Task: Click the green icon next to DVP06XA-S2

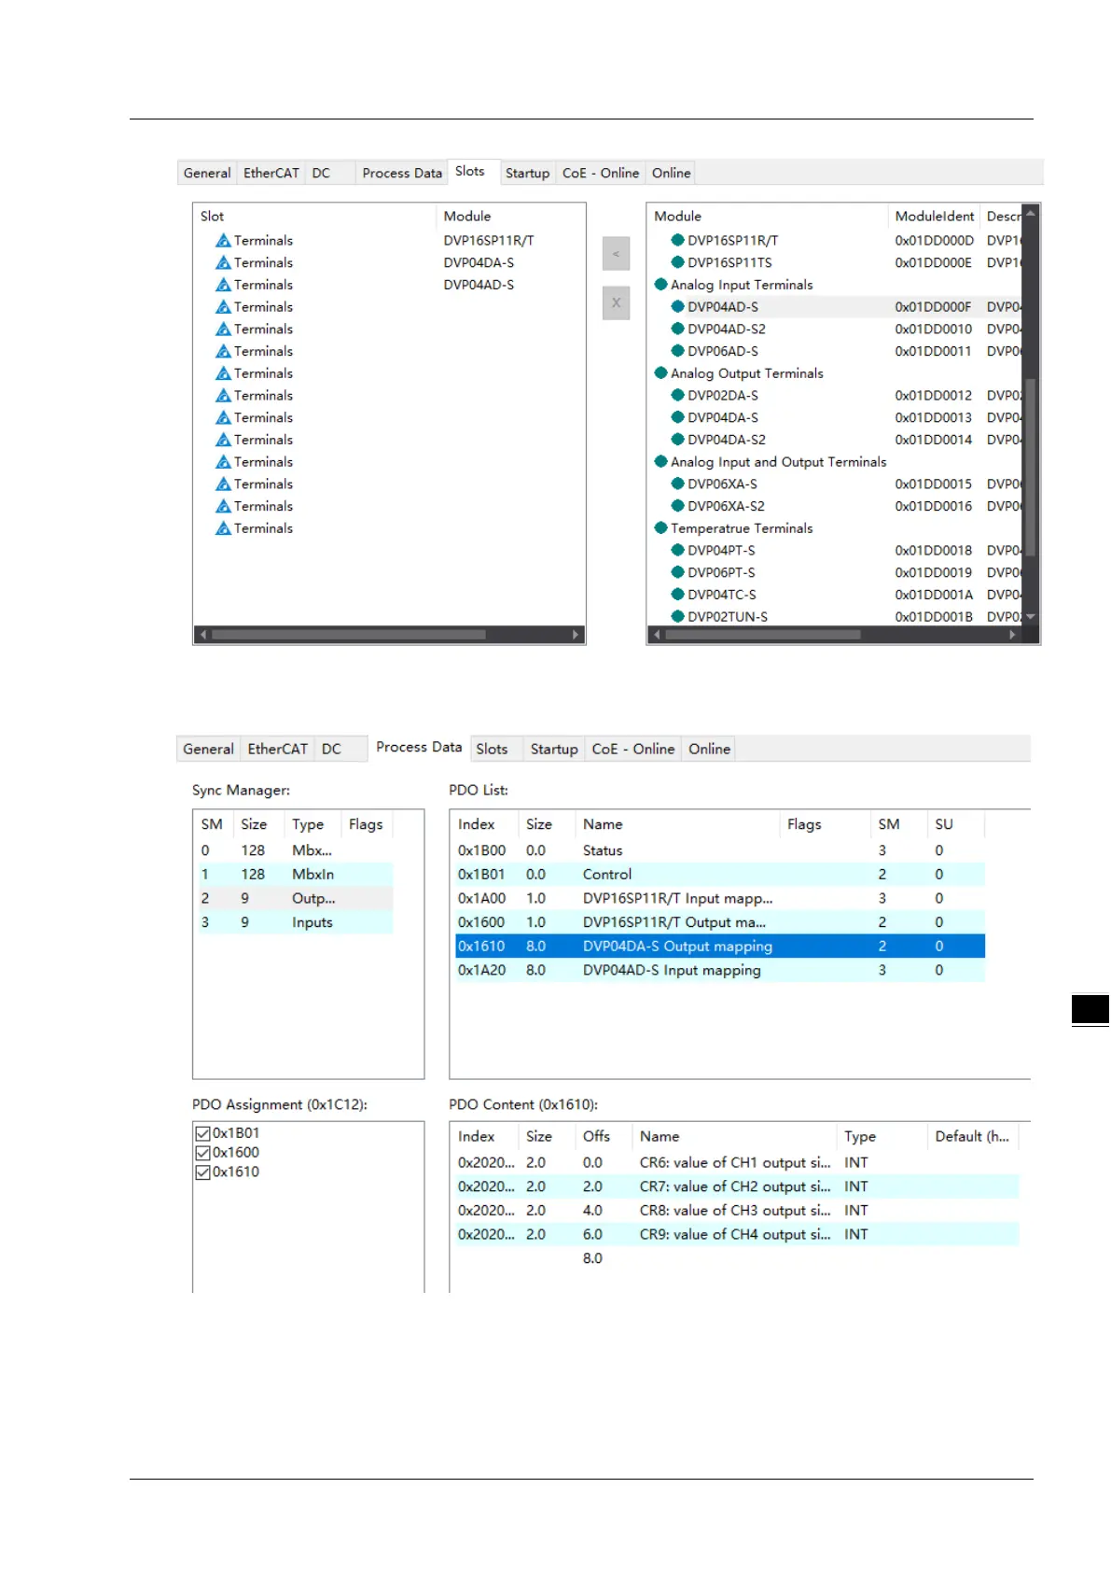Action: coord(678,506)
